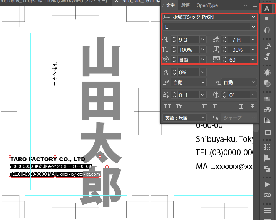Screen dimensions: 276x220
Task: Toggle Strikethrough text formatting
Action: pos(253,107)
